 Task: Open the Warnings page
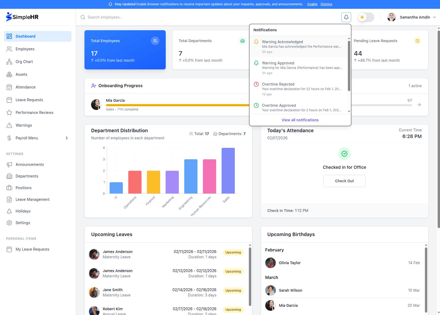24,125
